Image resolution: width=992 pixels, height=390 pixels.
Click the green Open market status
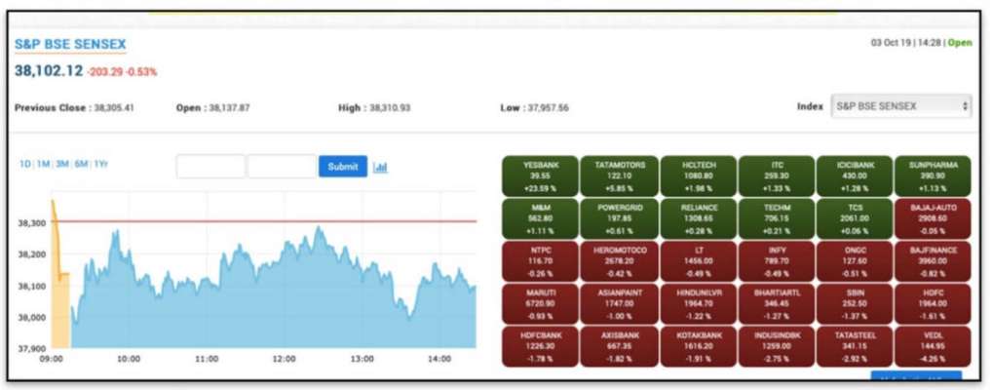(959, 43)
